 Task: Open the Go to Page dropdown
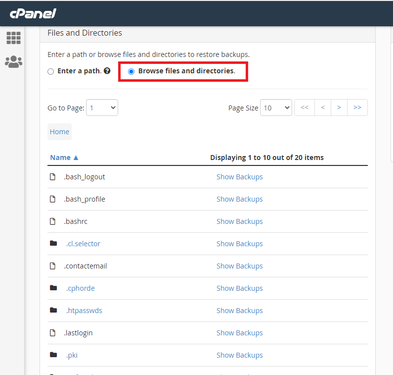coord(102,107)
